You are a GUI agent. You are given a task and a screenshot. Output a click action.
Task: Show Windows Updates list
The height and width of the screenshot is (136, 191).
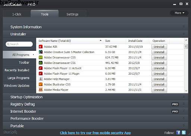[19, 86]
